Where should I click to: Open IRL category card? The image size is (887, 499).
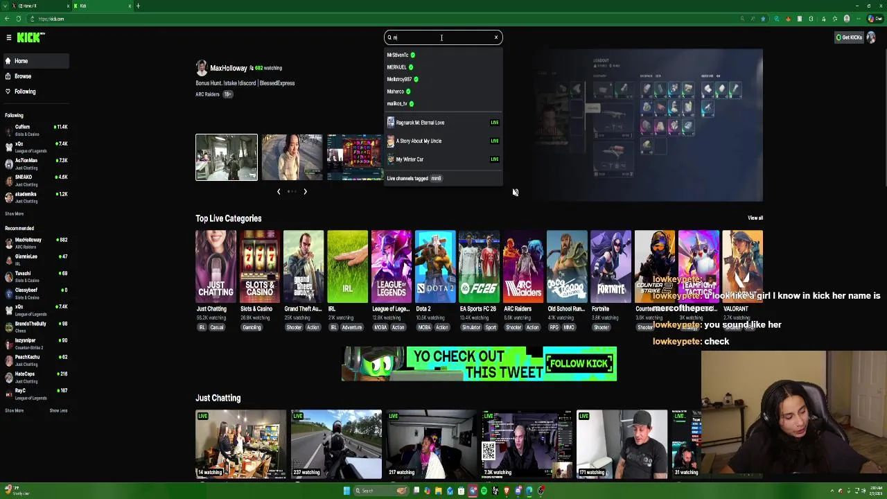coord(347,268)
